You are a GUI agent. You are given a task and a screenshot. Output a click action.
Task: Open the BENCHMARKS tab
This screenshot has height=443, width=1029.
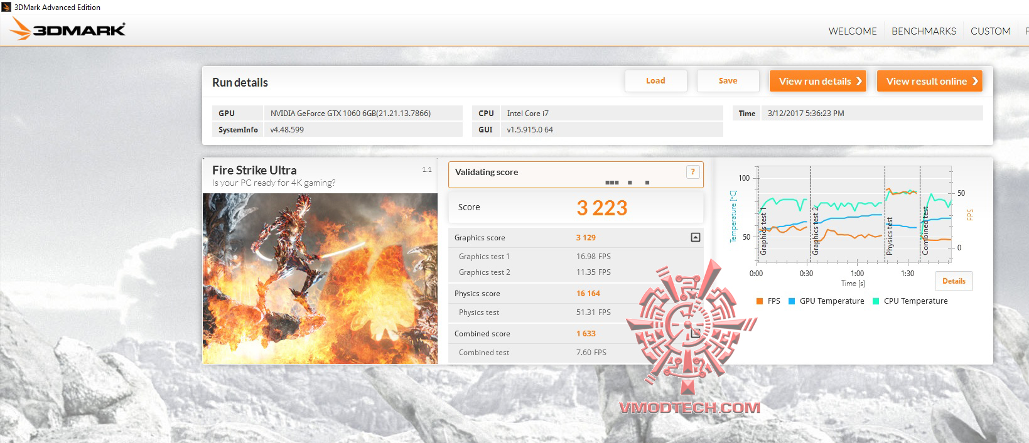tap(924, 31)
